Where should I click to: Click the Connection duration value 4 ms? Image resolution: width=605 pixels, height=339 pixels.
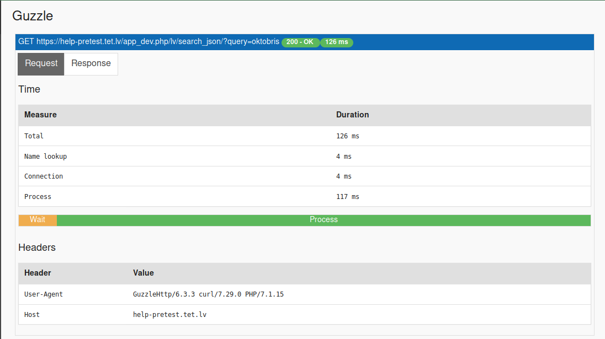343,176
